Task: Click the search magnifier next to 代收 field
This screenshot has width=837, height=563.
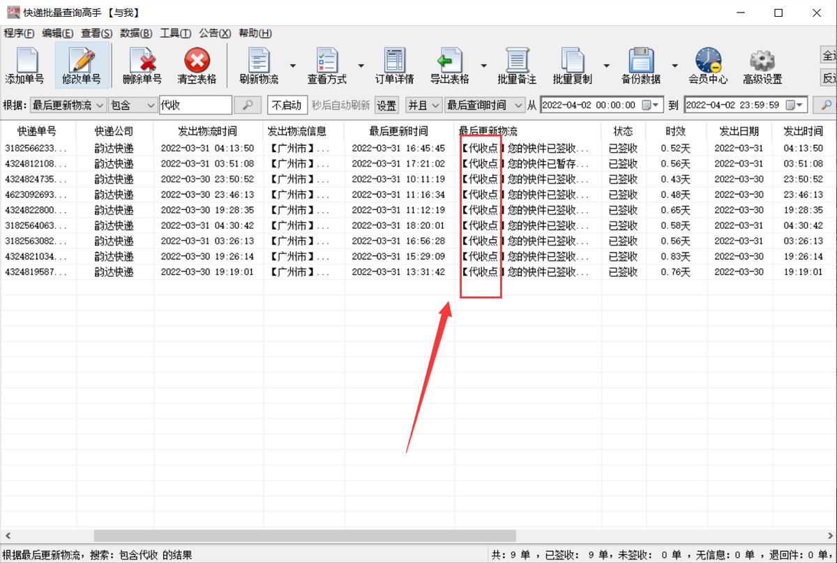Action: [247, 105]
